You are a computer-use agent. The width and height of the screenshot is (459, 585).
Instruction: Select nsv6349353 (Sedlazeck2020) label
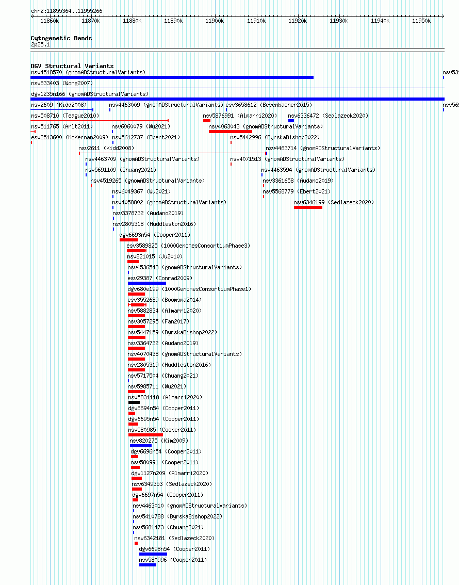click(172, 484)
